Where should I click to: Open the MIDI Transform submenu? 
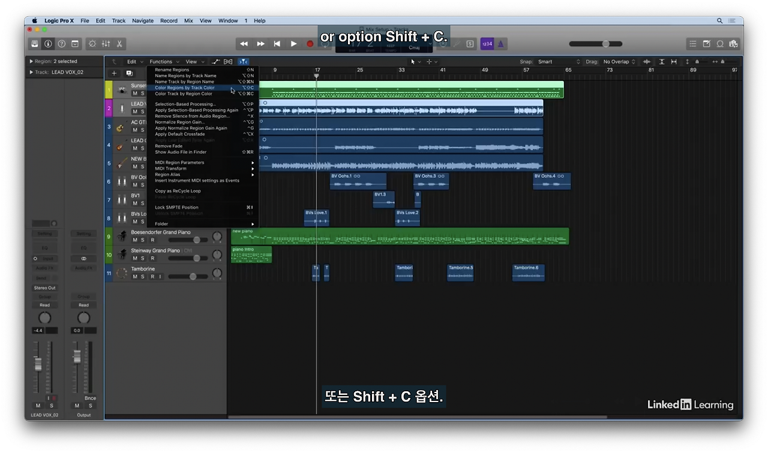click(204, 168)
